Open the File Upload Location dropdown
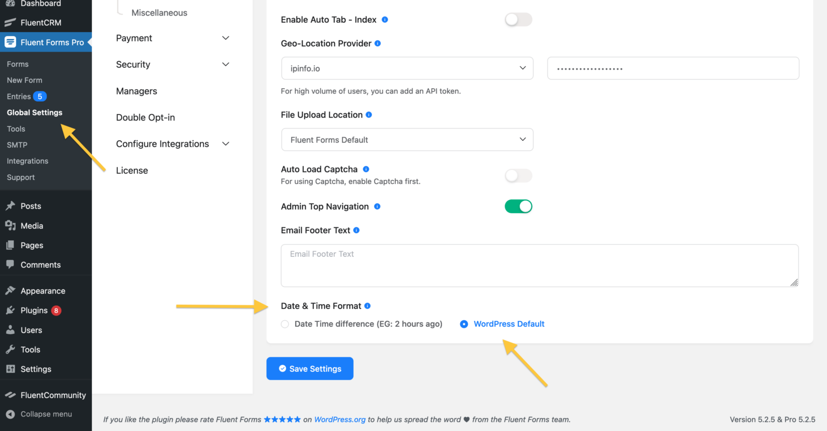The image size is (827, 431). click(x=407, y=139)
